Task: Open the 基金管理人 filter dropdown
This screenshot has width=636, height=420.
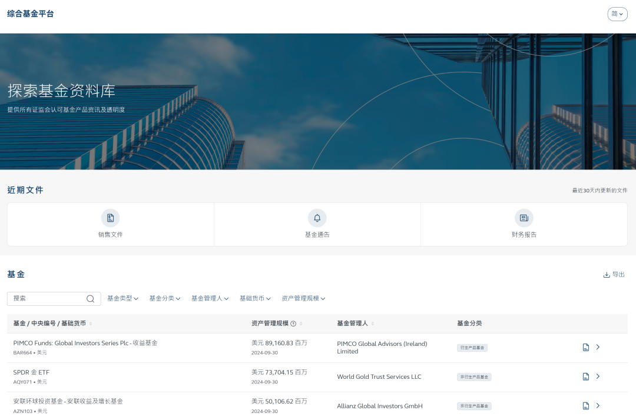Action: tap(210, 299)
